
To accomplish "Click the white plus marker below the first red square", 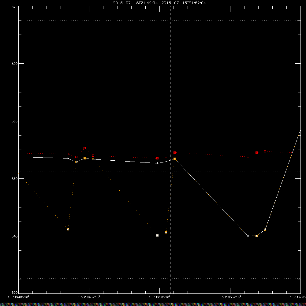I will tap(68, 158).
